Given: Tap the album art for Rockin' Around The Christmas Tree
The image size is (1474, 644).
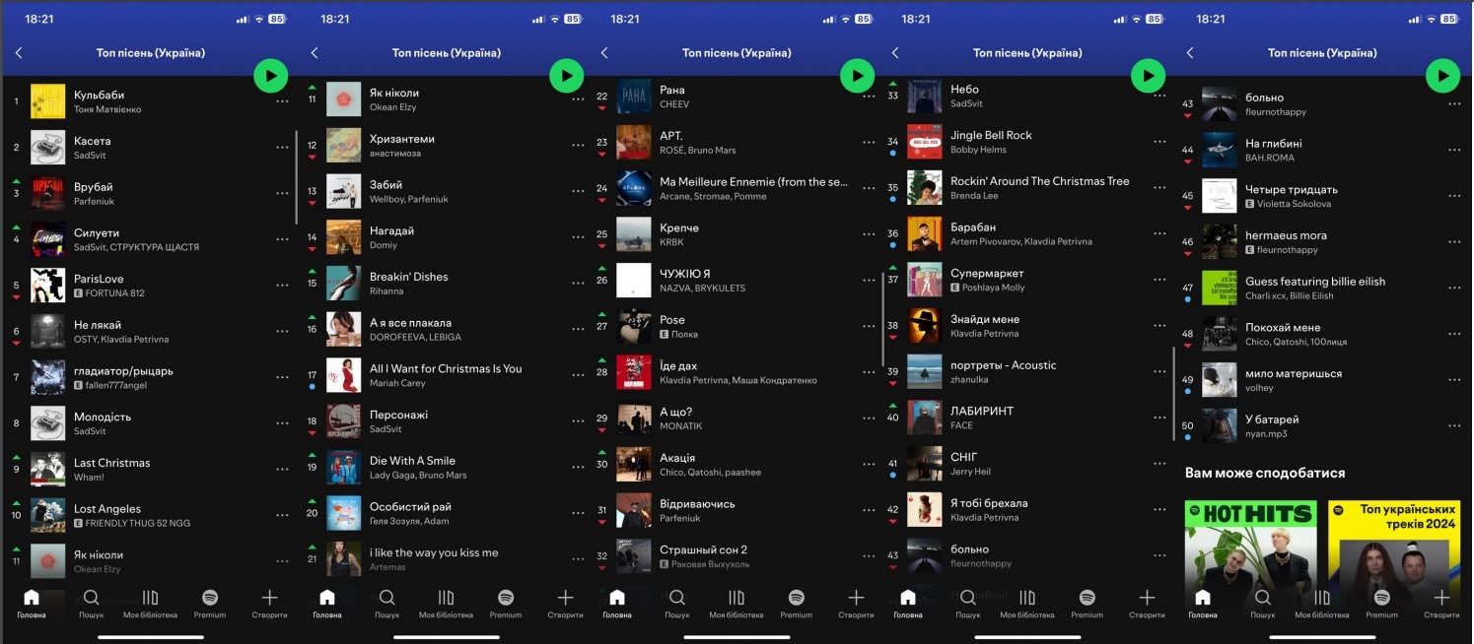Looking at the screenshot, I should (x=924, y=187).
